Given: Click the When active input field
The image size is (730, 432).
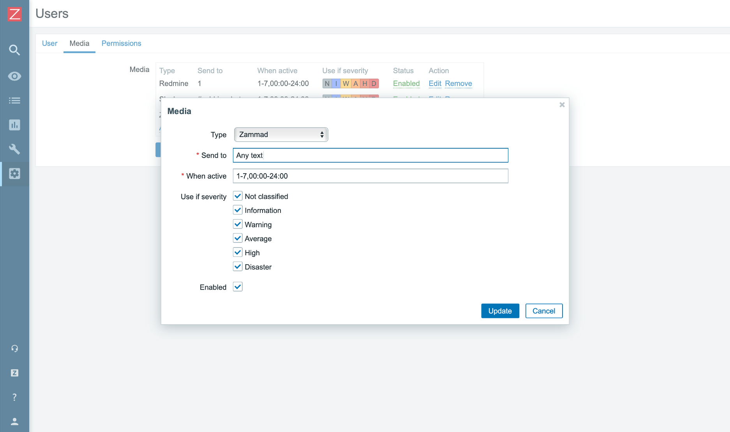Looking at the screenshot, I should tap(370, 176).
